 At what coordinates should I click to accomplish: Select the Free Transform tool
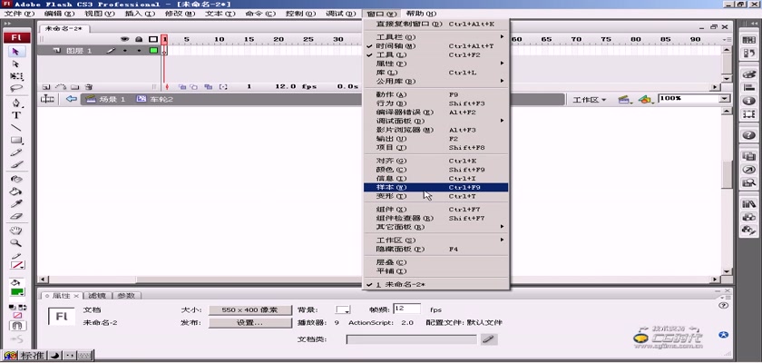point(16,76)
